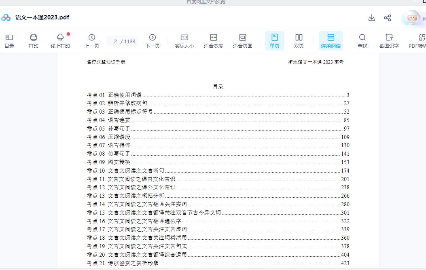Turn on 连续阅读 continuous reading mode
426x270 pixels.
click(x=332, y=41)
